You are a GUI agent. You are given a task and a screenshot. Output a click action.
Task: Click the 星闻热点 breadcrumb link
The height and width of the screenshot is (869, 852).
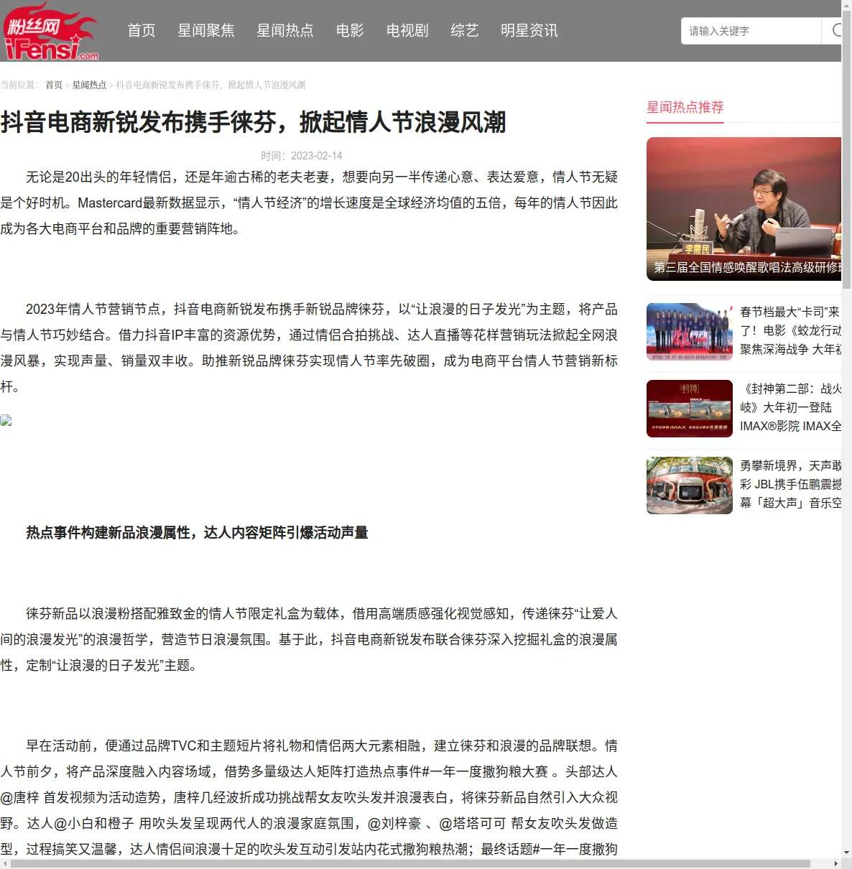coord(89,85)
